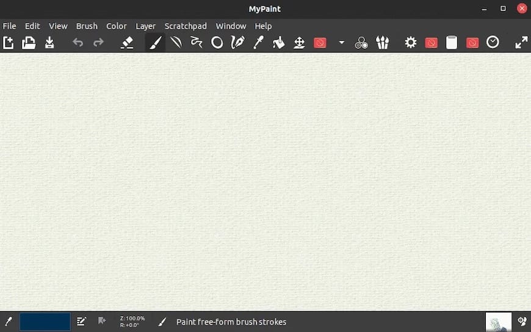Open the brush selector brushes icon

click(382, 43)
